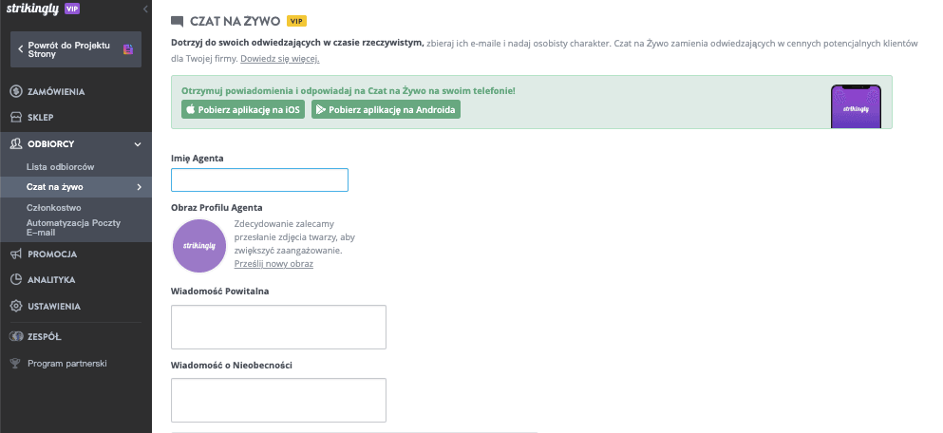Click the CZAT NA ŻYWO heading text
The width and height of the screenshot is (943, 433).
pyautogui.click(x=236, y=22)
